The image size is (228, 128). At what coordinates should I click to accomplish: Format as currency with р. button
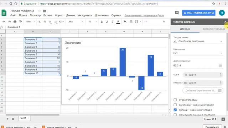click(40, 22)
